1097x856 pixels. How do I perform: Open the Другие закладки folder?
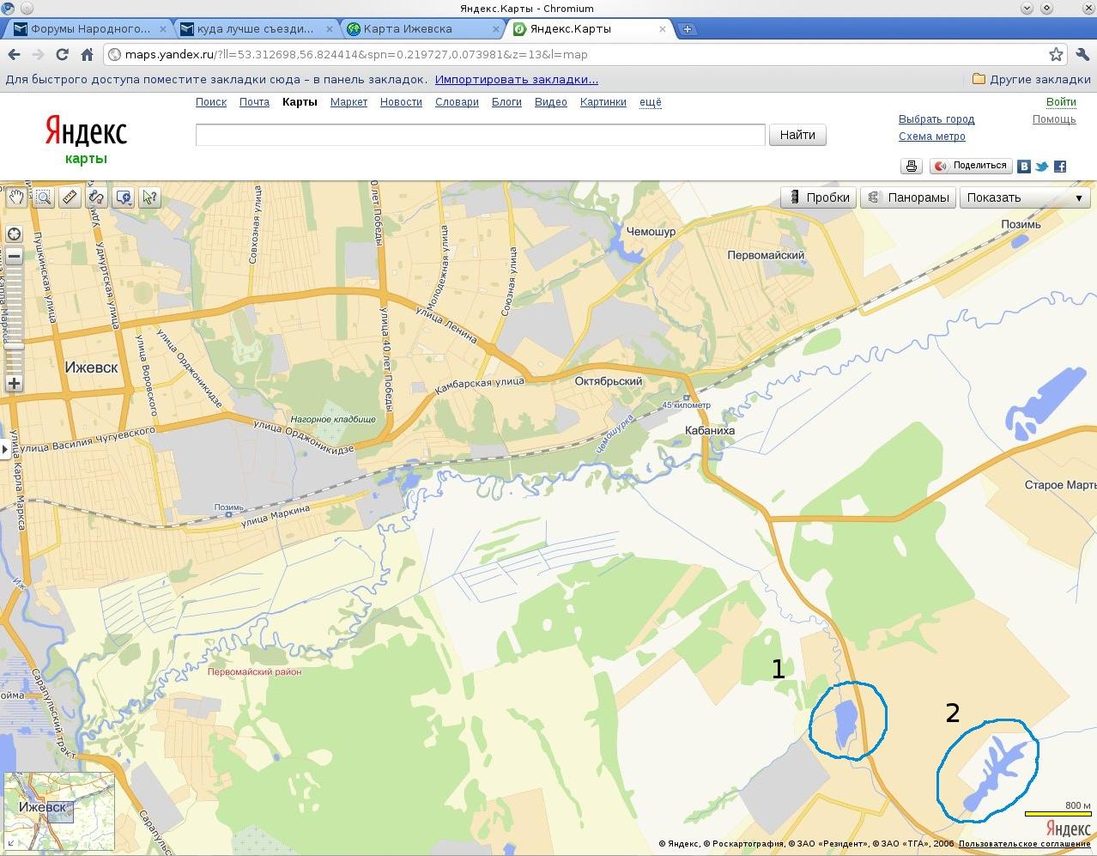[x=1032, y=80]
